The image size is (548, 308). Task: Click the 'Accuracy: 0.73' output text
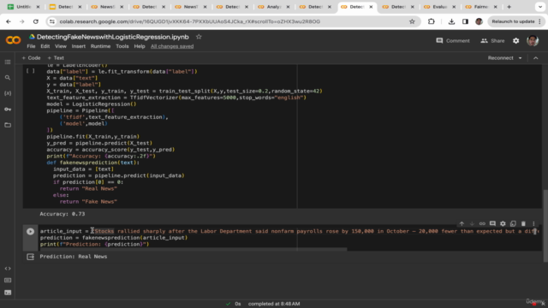coord(63,214)
